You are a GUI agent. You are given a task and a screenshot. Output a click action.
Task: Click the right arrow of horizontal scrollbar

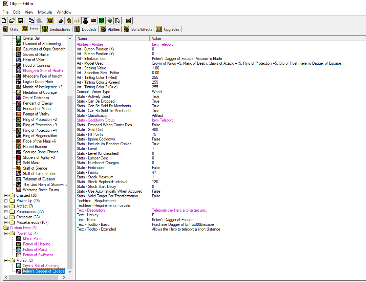click(64, 277)
